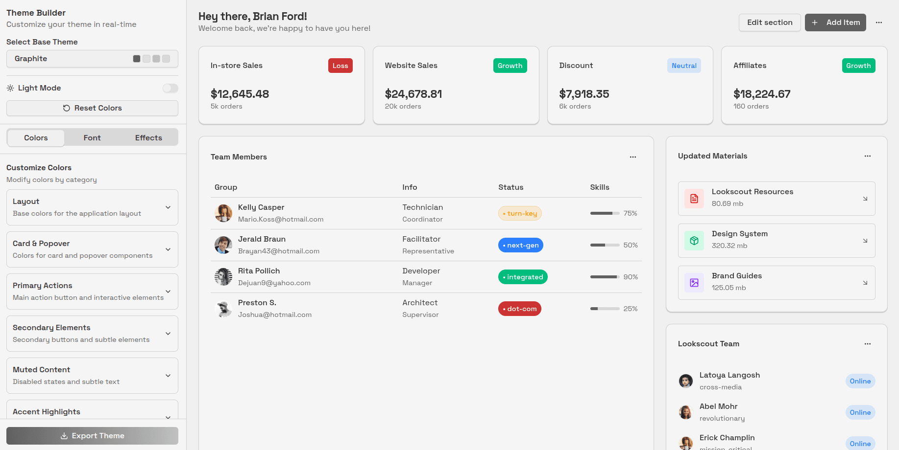Viewport: 899px width, 450px height.
Task: Toggle the Light Mode switch
Action: 170,88
